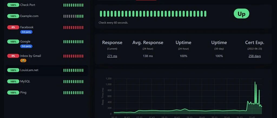Click the 100% badge next to Ping
This screenshot has height=118, width=277.
pyautogui.click(x=13, y=93)
